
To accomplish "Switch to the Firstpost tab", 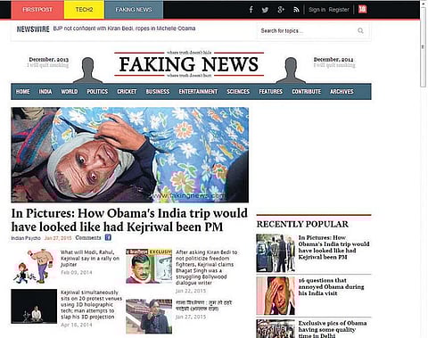I will point(37,10).
